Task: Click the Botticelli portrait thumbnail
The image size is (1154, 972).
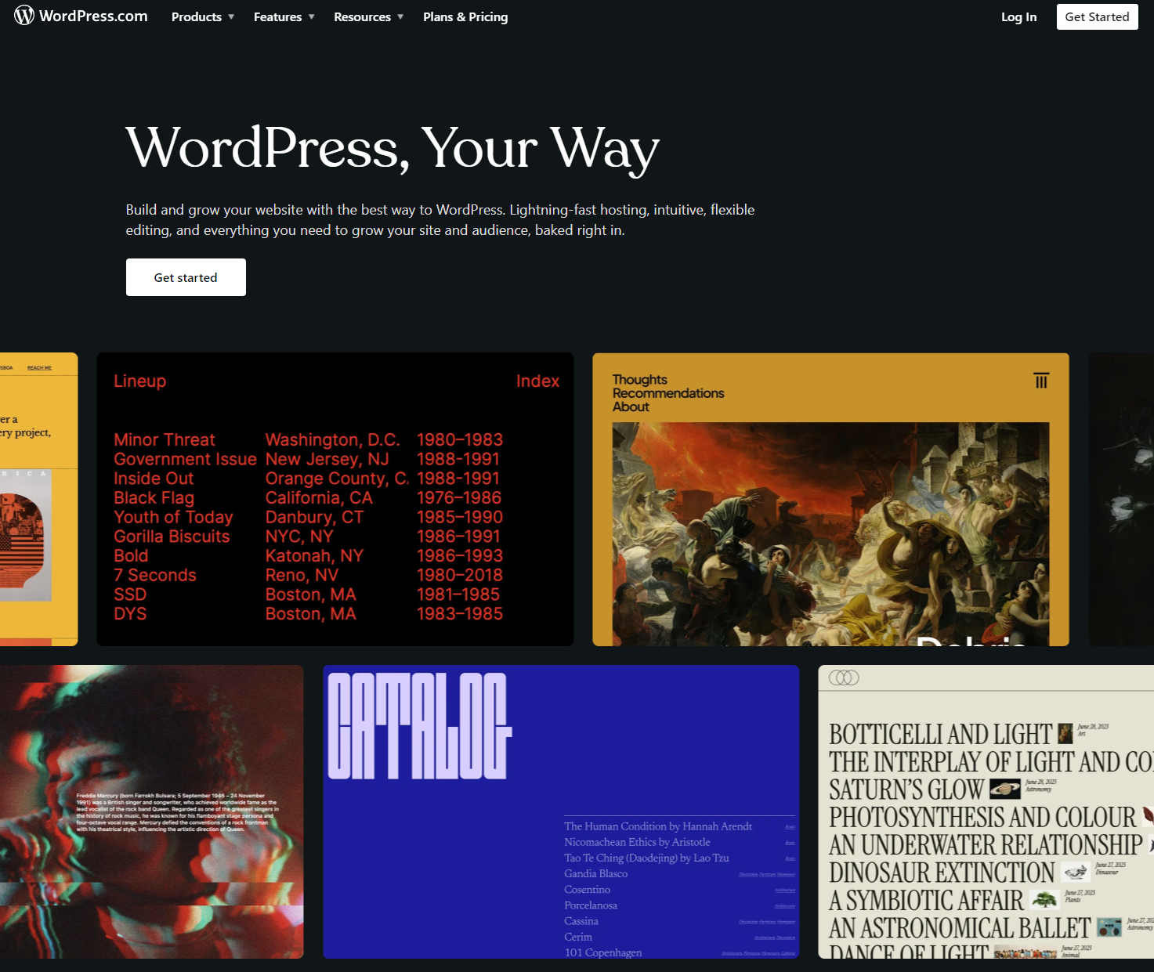Action: click(1065, 734)
